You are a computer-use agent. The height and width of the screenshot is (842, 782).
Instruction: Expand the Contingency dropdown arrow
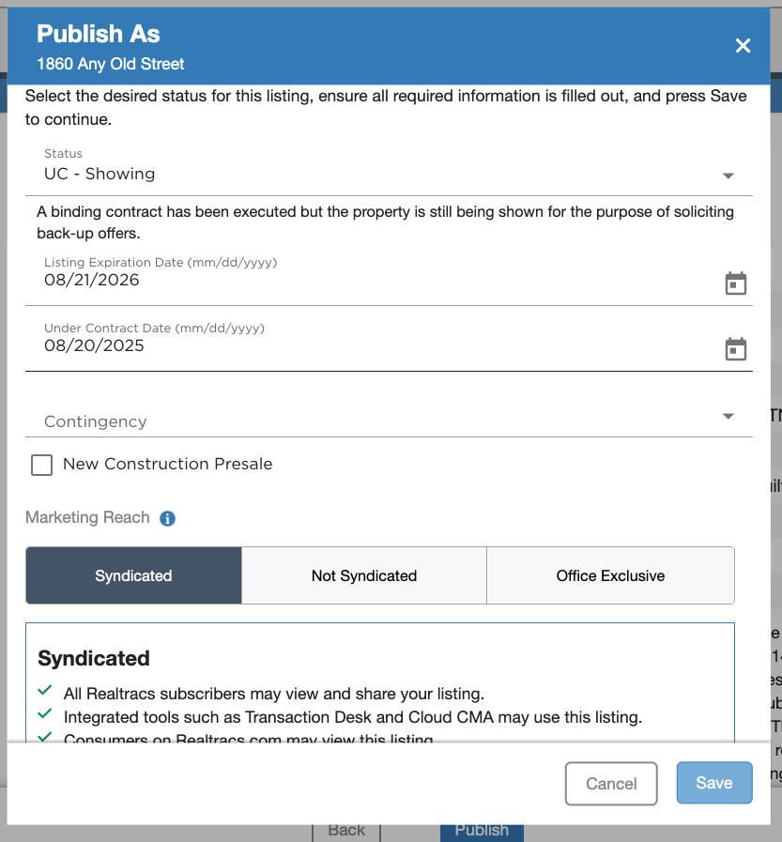click(728, 416)
